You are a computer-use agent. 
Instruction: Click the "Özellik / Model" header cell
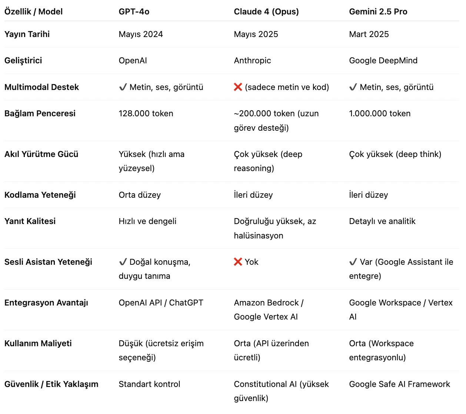tap(33, 11)
